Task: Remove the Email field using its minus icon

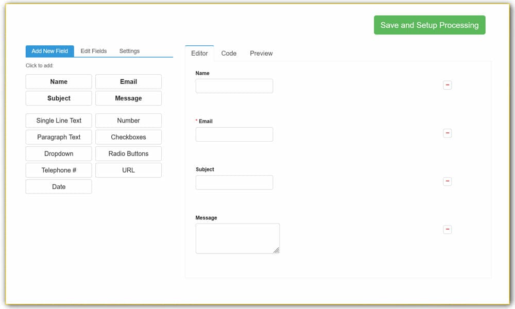Action: coord(447,133)
